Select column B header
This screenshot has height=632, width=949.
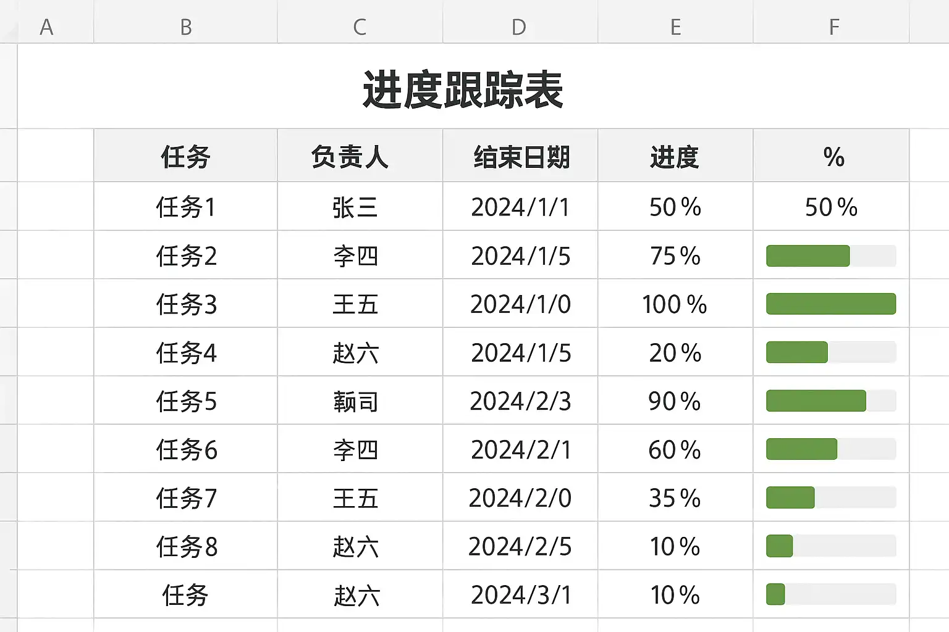click(185, 27)
